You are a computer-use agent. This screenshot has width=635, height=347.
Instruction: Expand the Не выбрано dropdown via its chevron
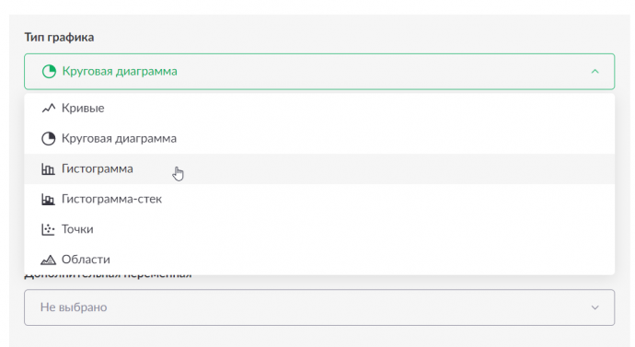tap(595, 307)
